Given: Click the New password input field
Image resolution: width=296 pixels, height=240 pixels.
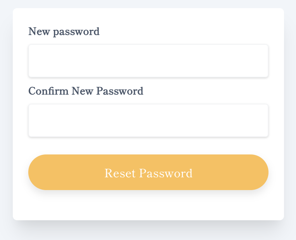Looking at the screenshot, I should tap(148, 61).
